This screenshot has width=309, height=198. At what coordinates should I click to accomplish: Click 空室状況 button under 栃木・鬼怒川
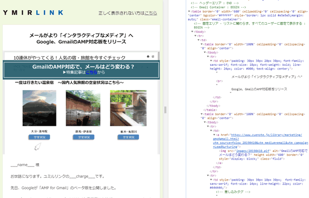click(128, 137)
